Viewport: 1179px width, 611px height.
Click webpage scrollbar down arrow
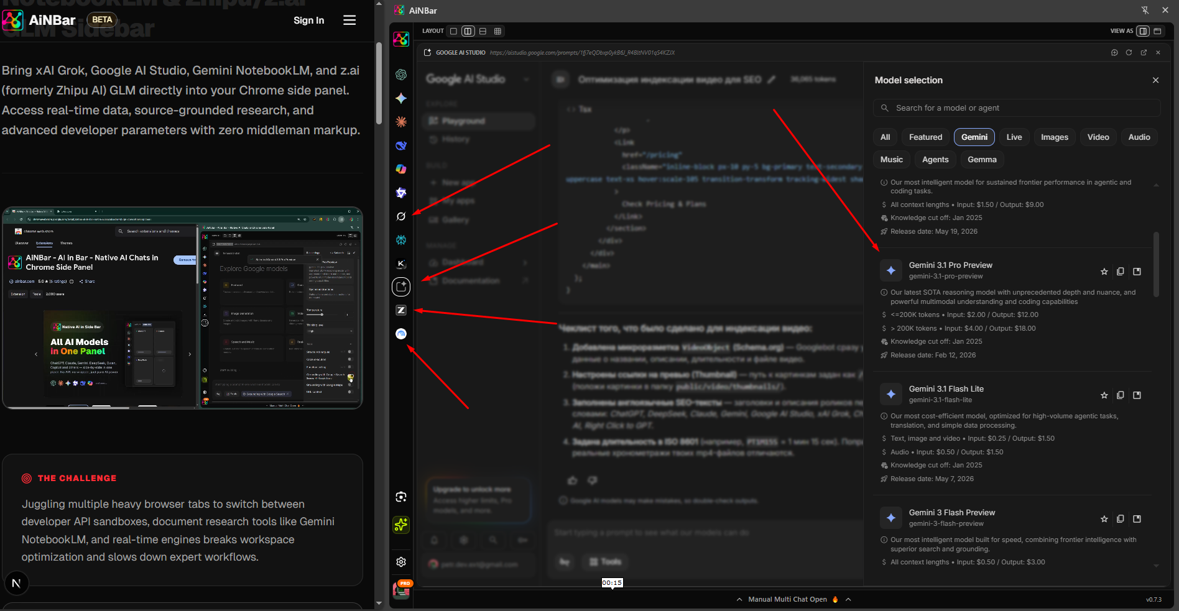point(379,603)
